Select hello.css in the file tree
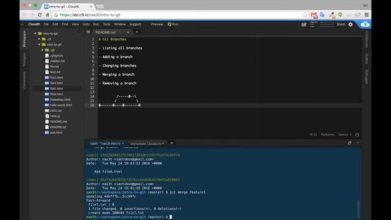 (56, 111)
